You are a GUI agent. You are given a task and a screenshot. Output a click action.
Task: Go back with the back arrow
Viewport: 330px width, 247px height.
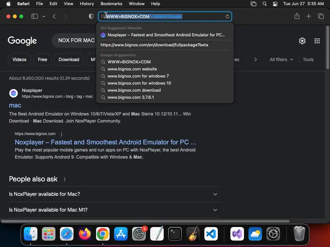pos(54,16)
